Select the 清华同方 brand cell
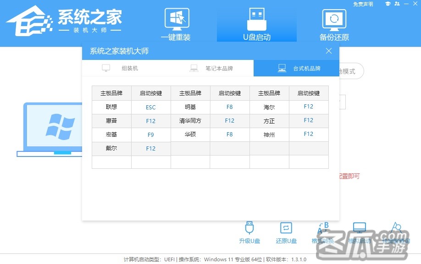This screenshot has width=421, height=264. [190, 121]
